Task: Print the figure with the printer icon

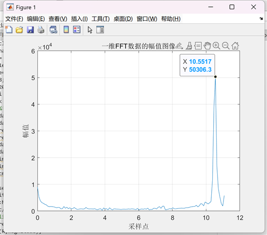Action: tap(41, 30)
